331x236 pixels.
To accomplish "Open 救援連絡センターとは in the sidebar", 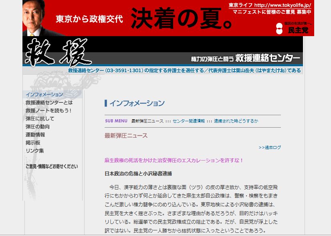I will tap(49, 103).
